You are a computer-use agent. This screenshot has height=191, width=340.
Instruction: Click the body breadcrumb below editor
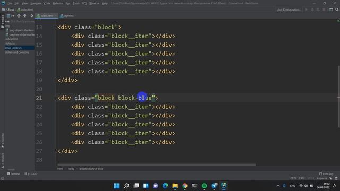71,169
